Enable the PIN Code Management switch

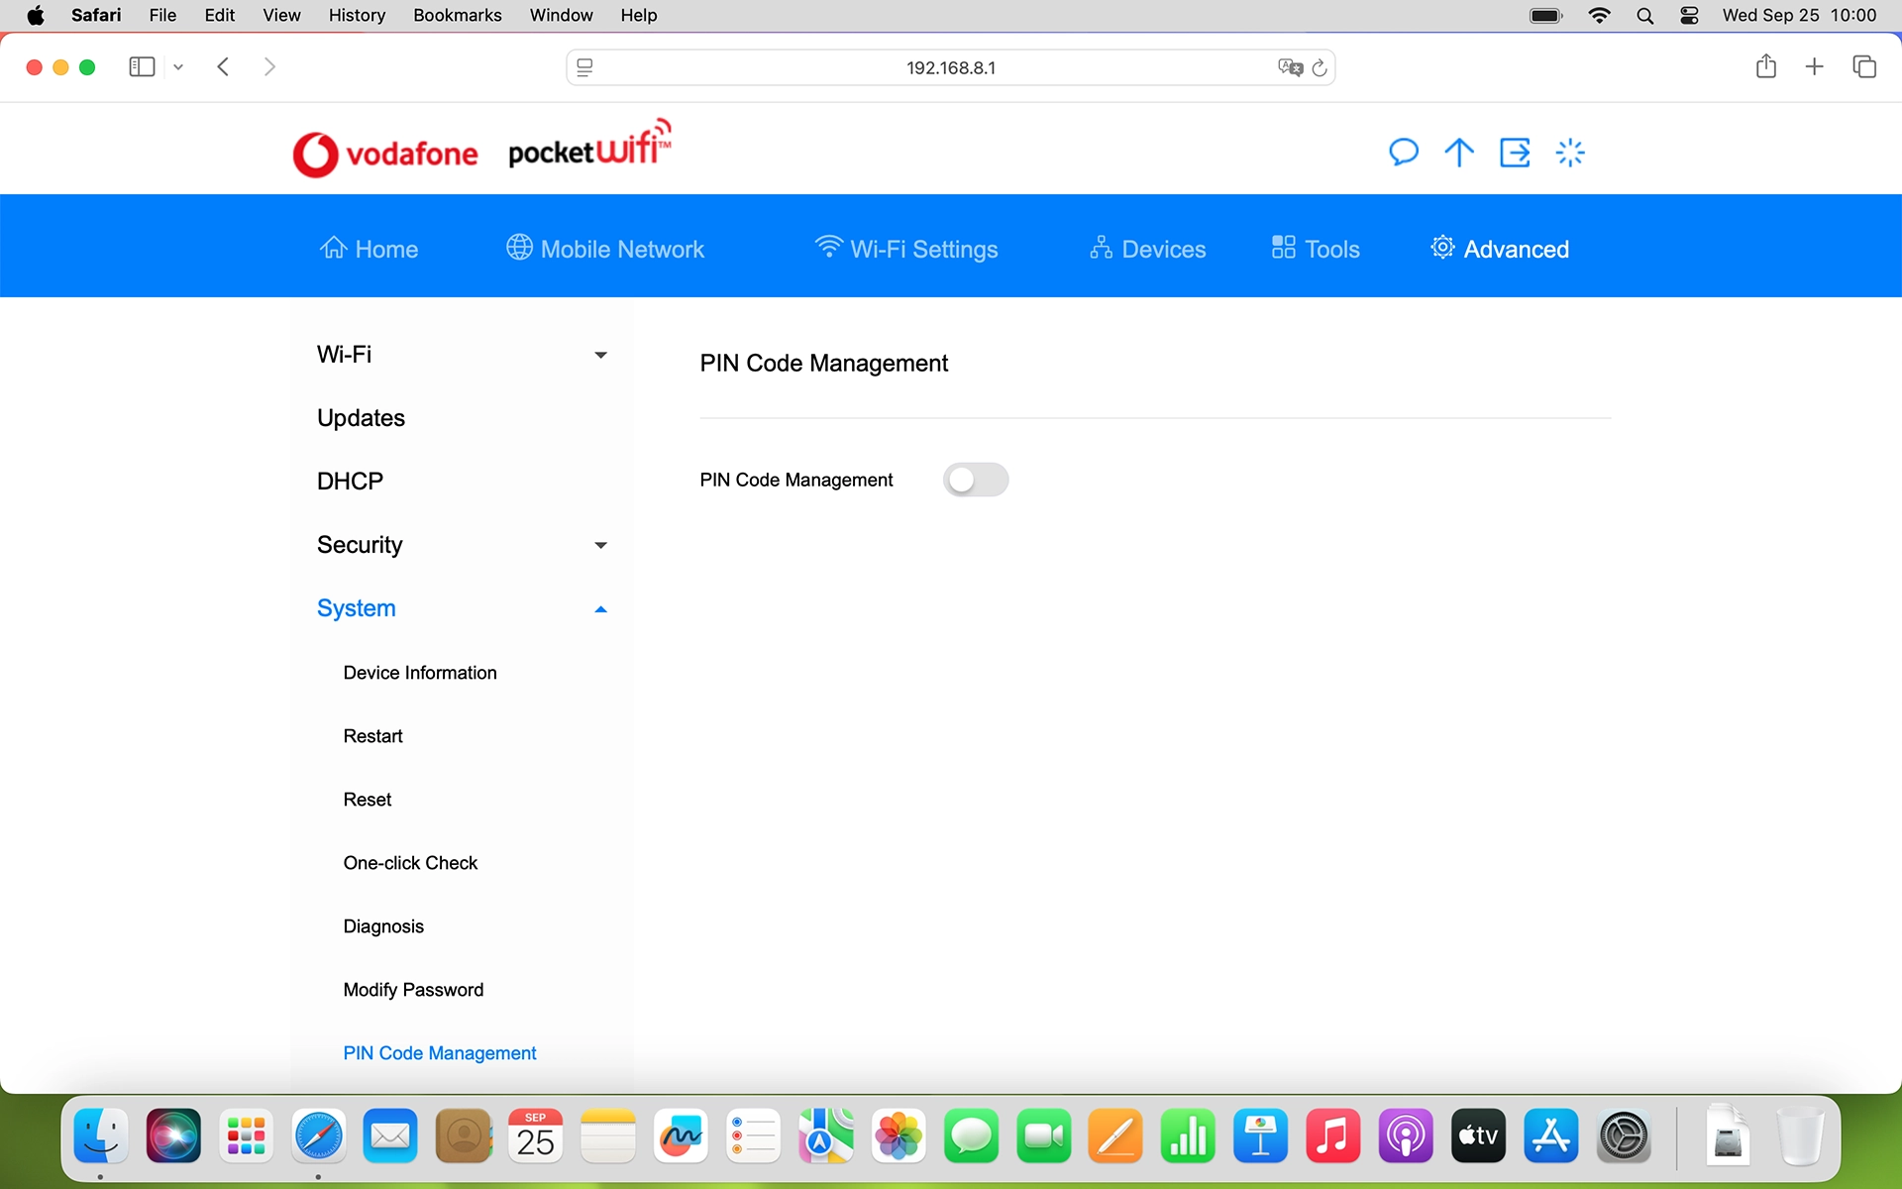click(x=975, y=480)
